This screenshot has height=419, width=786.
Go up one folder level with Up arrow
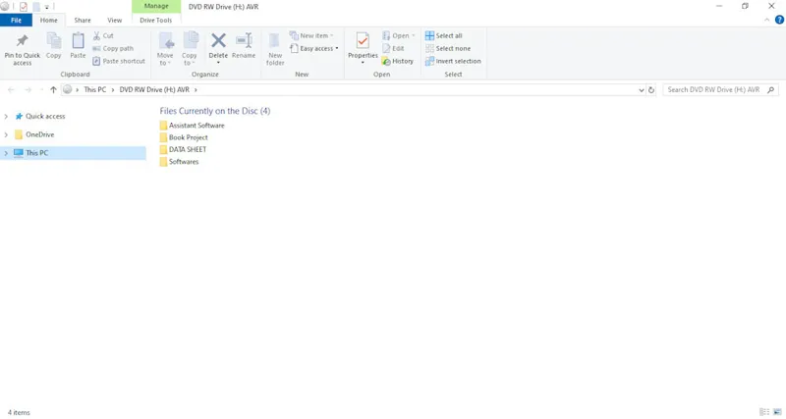(x=53, y=90)
